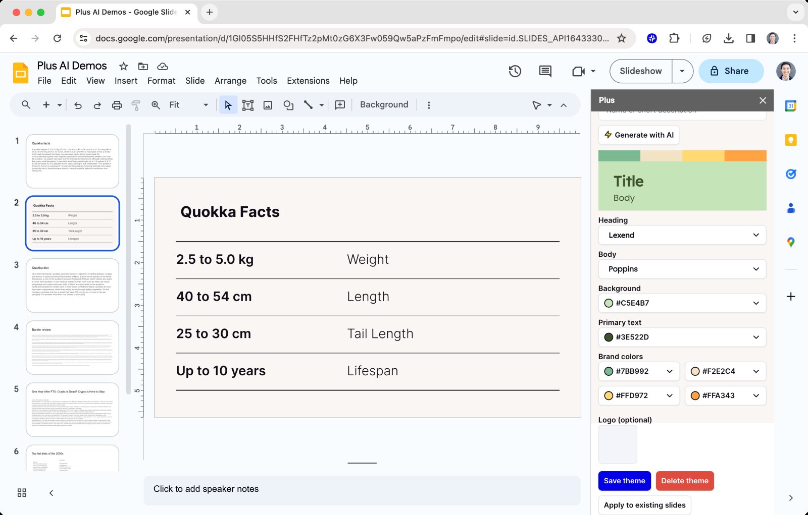Click the Save theme button
The image size is (808, 515).
pos(624,481)
